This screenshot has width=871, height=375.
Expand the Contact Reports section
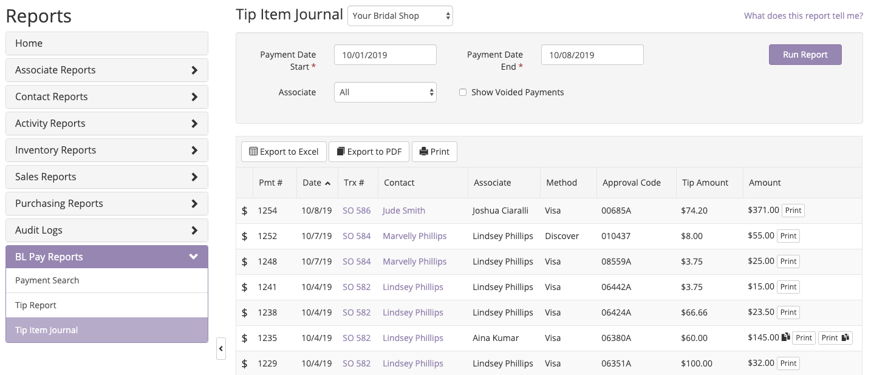pyautogui.click(x=107, y=96)
